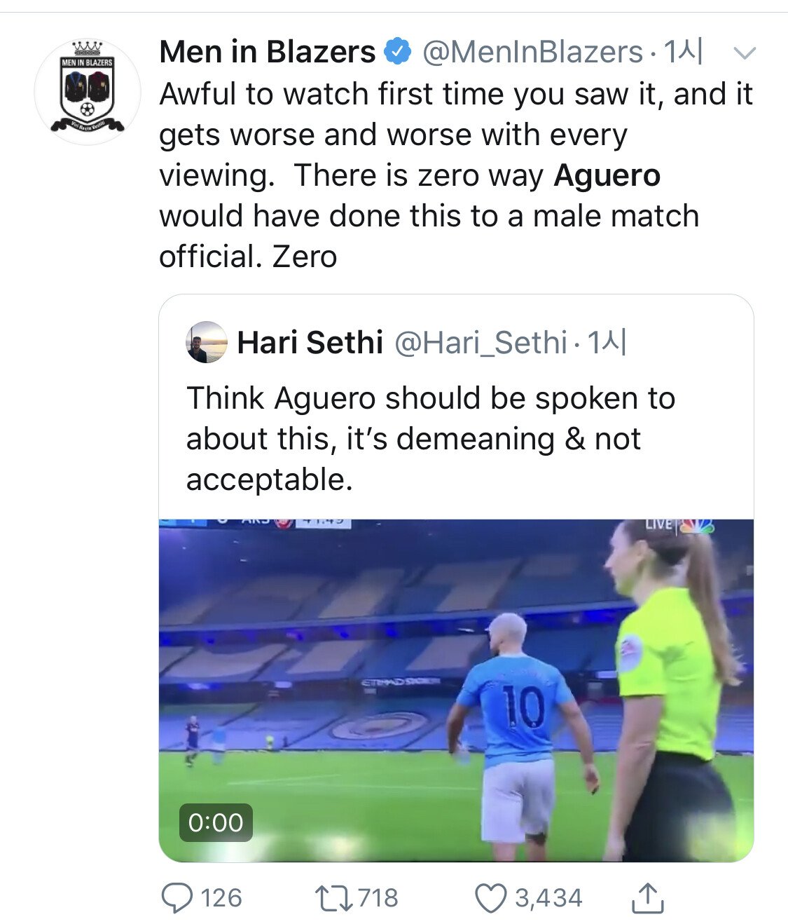Viewport: 788px width, 924px height.
Task: Tap the reply speech bubble icon
Action: tap(177, 898)
